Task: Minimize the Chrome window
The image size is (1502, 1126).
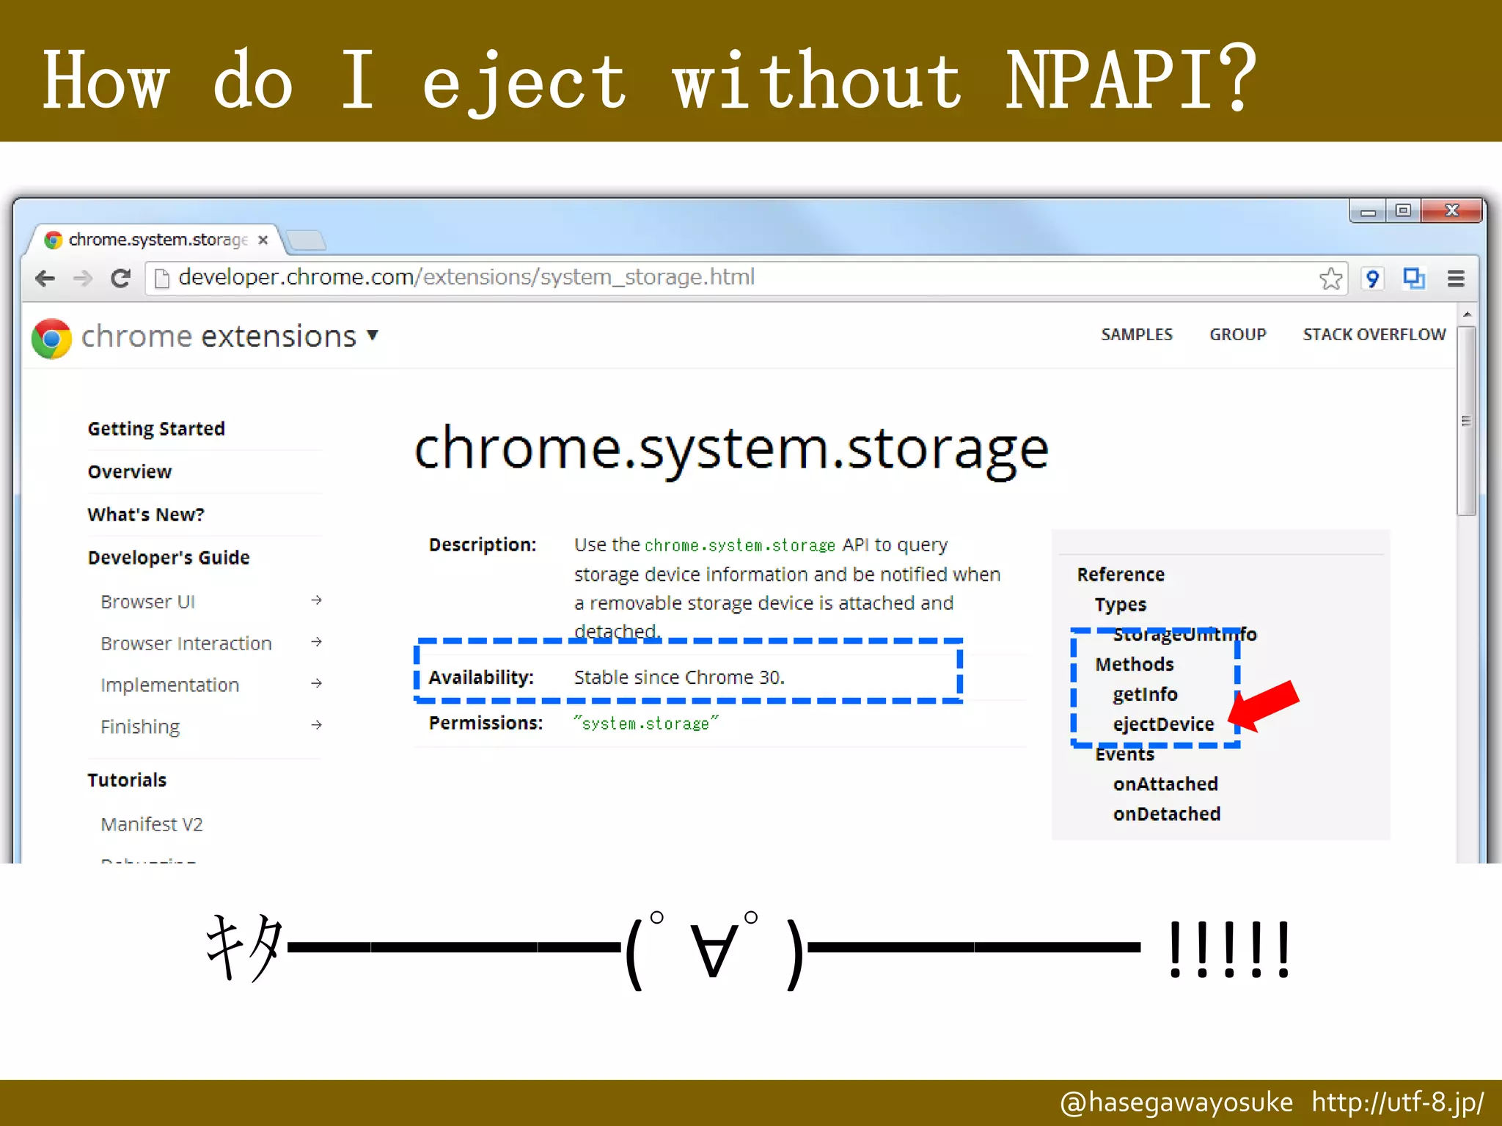Action: point(1368,210)
